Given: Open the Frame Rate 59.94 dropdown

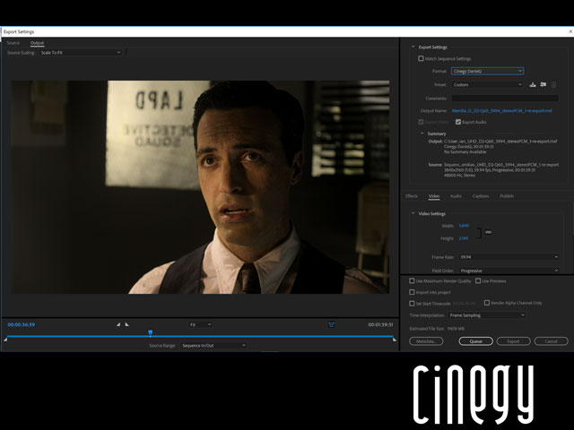Looking at the screenshot, I should tap(509, 257).
